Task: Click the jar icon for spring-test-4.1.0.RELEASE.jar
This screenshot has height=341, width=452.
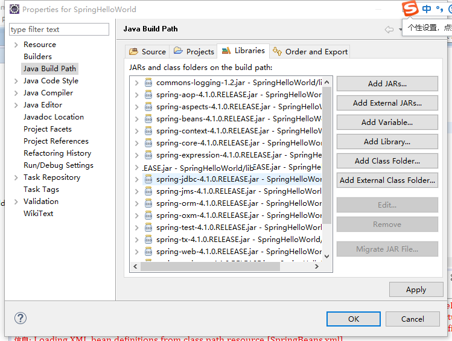Action: [x=148, y=228]
